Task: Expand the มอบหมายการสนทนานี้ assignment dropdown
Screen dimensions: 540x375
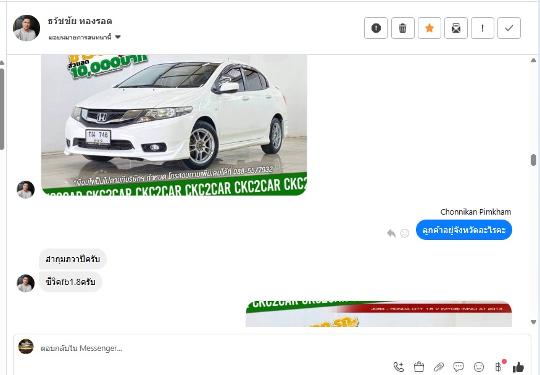Action: pyautogui.click(x=85, y=37)
